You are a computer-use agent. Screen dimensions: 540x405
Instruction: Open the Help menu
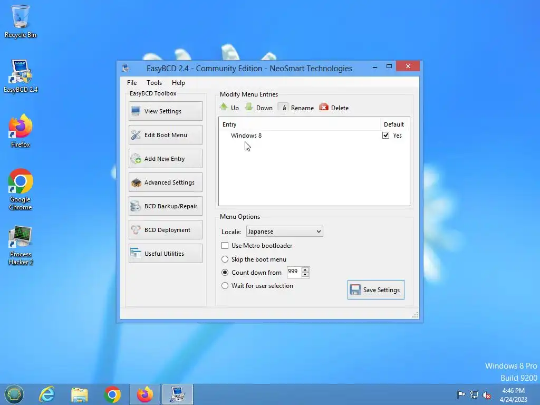(178, 83)
